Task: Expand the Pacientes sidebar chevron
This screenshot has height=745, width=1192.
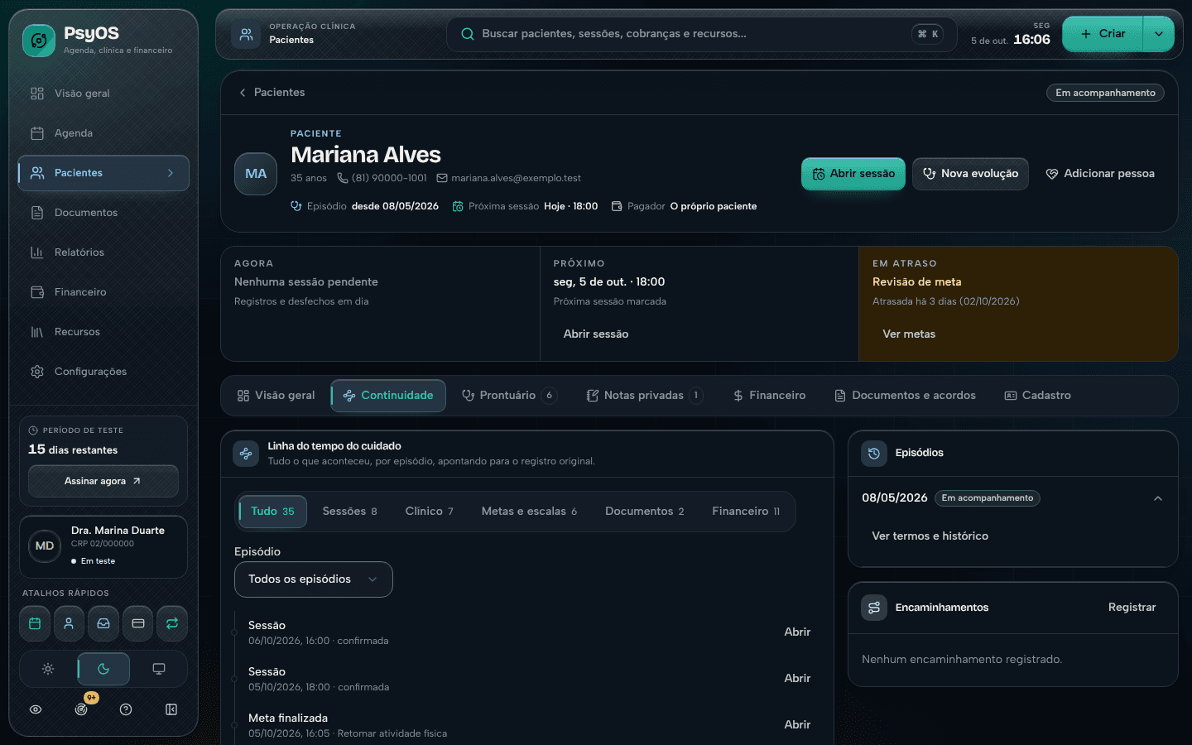Action: pos(171,173)
